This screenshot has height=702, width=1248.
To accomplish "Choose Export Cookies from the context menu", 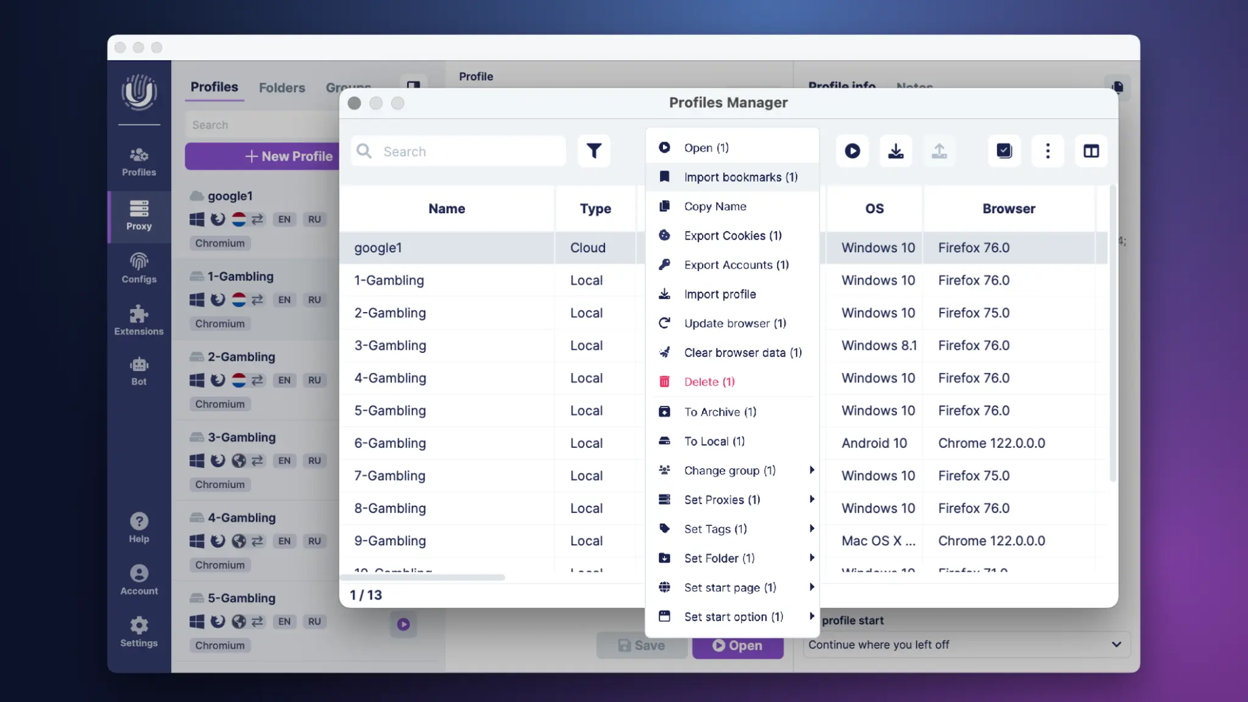I will (732, 236).
